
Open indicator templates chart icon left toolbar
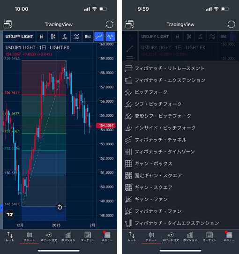(x=76, y=37)
